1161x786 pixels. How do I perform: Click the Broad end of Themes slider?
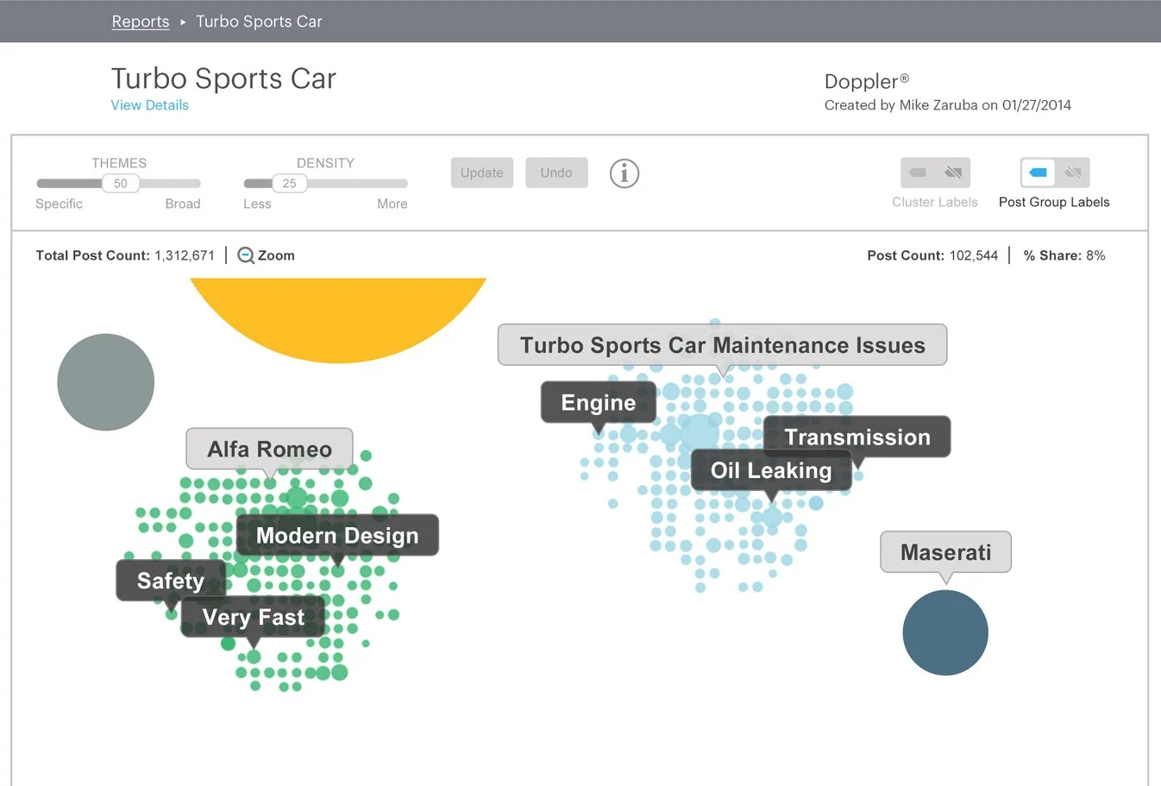(183, 204)
